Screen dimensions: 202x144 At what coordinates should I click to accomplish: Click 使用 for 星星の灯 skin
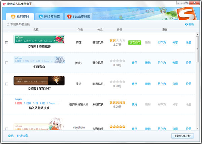point(134,84)
